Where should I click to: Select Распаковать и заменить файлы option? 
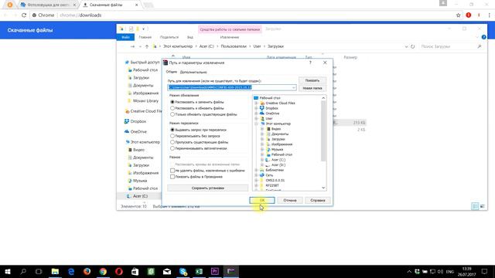click(x=197, y=102)
